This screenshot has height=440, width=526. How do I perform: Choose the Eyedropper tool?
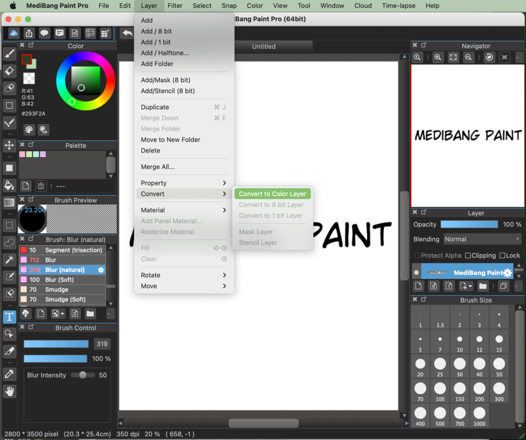[x=9, y=352]
